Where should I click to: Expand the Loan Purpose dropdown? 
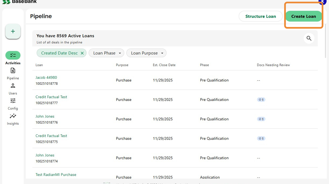(x=146, y=53)
